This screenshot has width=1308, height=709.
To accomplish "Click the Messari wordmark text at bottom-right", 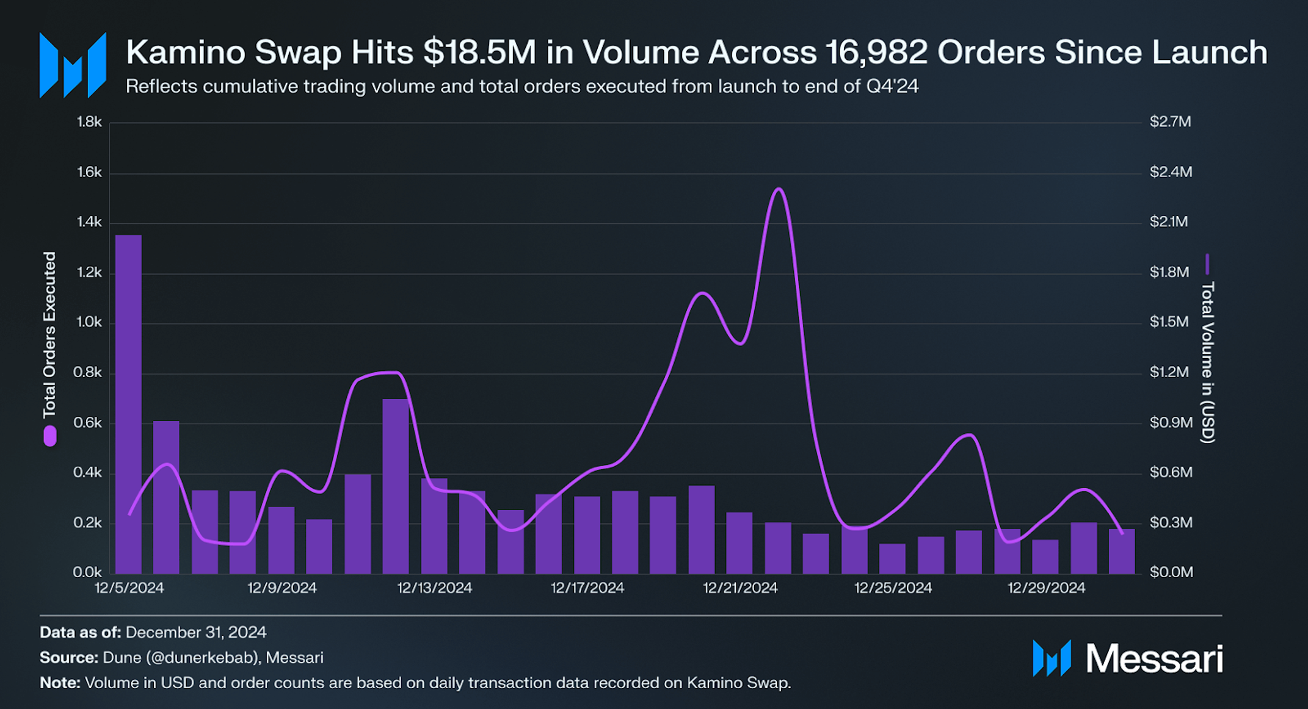I will coord(1154,659).
